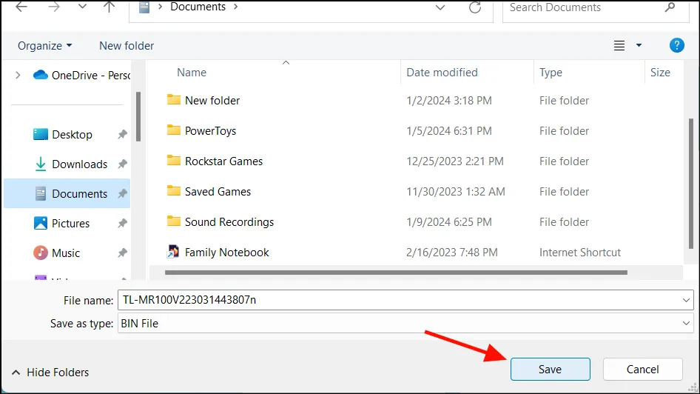Sort by the Name column header
This screenshot has height=394, width=700.
click(x=192, y=73)
